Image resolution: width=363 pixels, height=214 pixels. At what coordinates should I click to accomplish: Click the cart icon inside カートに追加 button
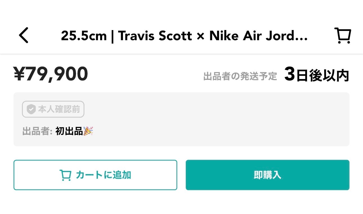coord(66,175)
